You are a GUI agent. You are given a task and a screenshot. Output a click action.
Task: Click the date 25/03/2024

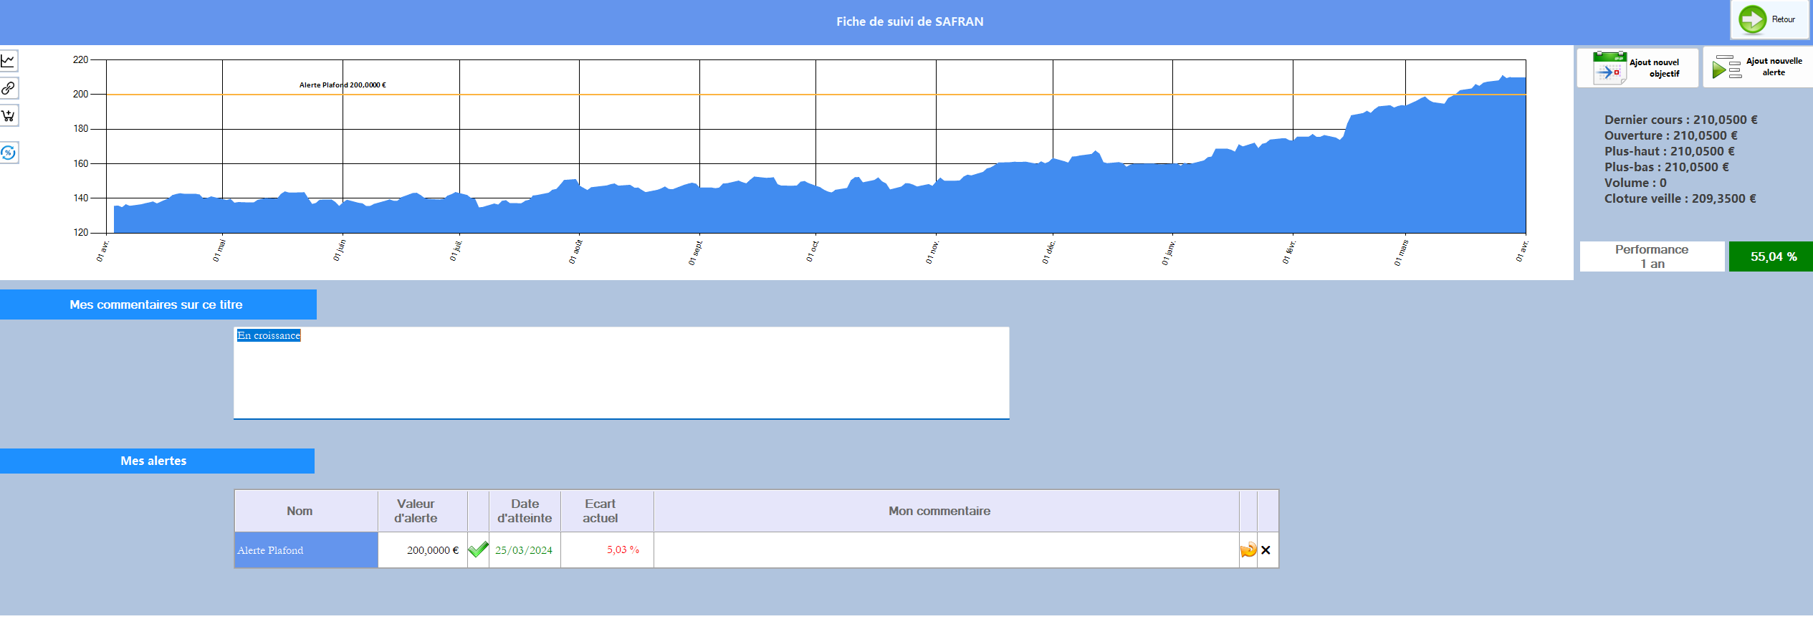coord(524,550)
